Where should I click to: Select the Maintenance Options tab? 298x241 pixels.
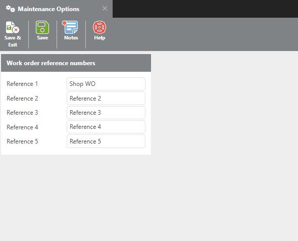(x=56, y=9)
